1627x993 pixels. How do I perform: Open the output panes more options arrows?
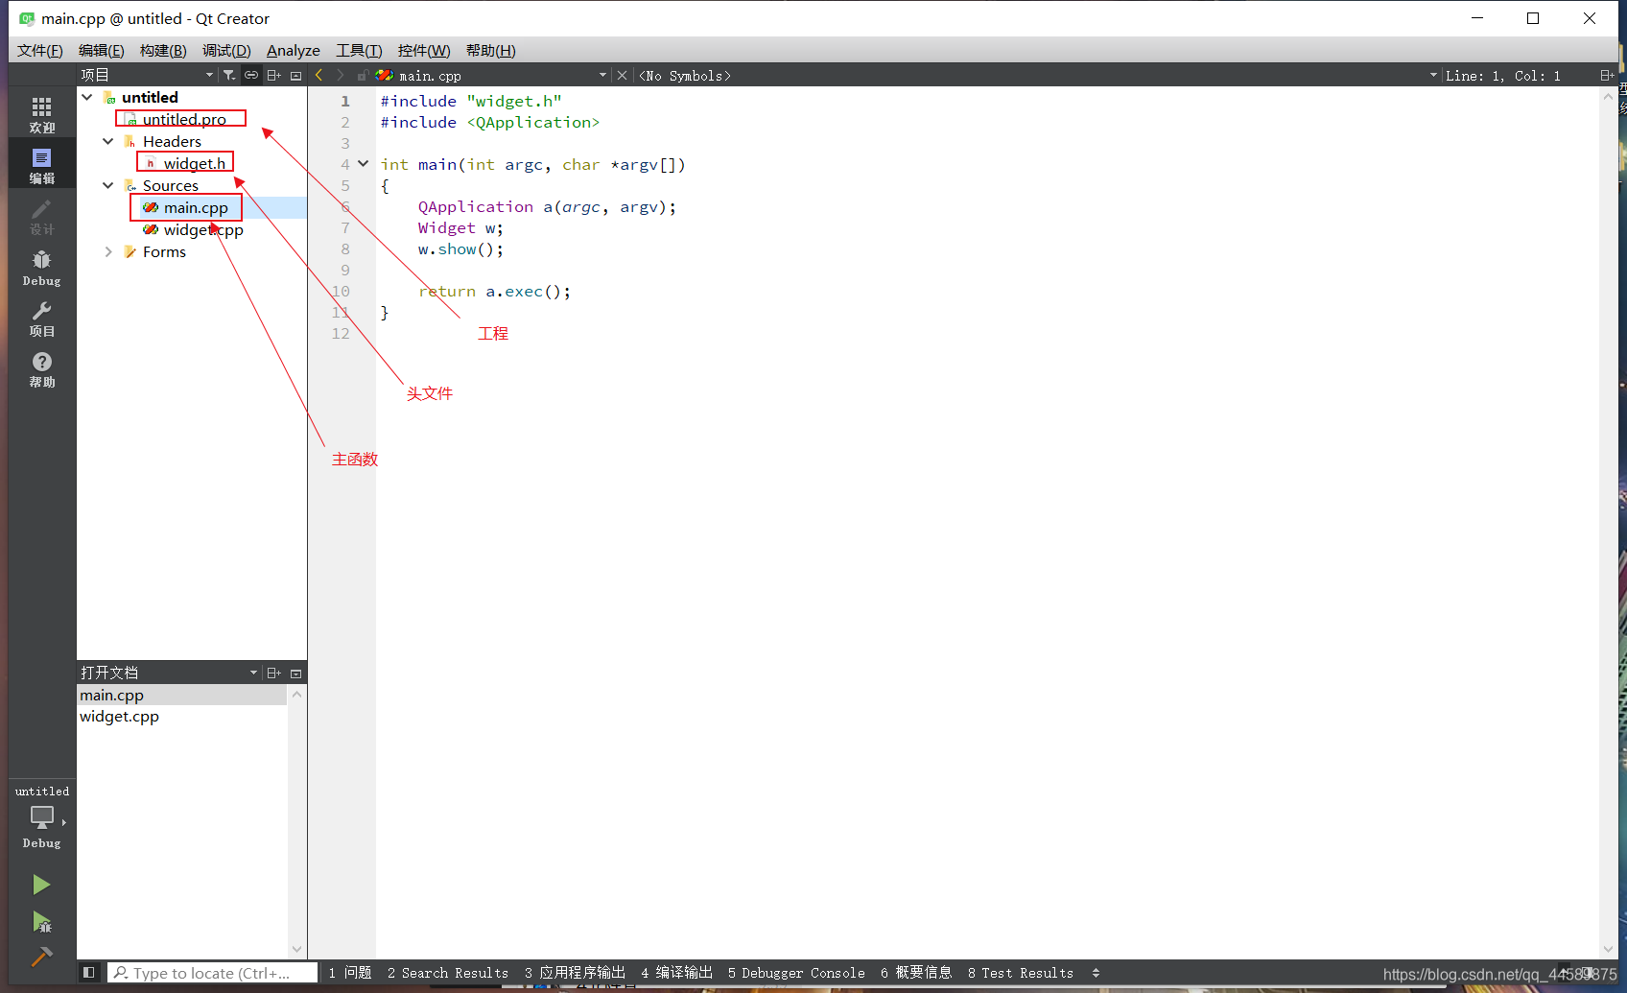(1096, 972)
